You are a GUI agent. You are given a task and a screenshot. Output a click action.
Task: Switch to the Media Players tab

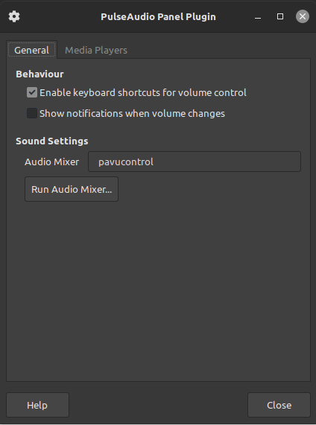[x=96, y=50]
